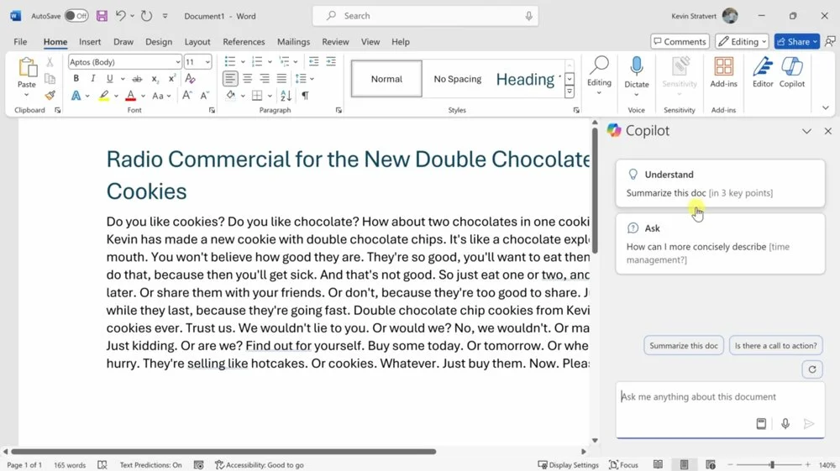This screenshot has width=840, height=471.
Task: Open the Editor tool in the ribbon
Action: pyautogui.click(x=763, y=71)
